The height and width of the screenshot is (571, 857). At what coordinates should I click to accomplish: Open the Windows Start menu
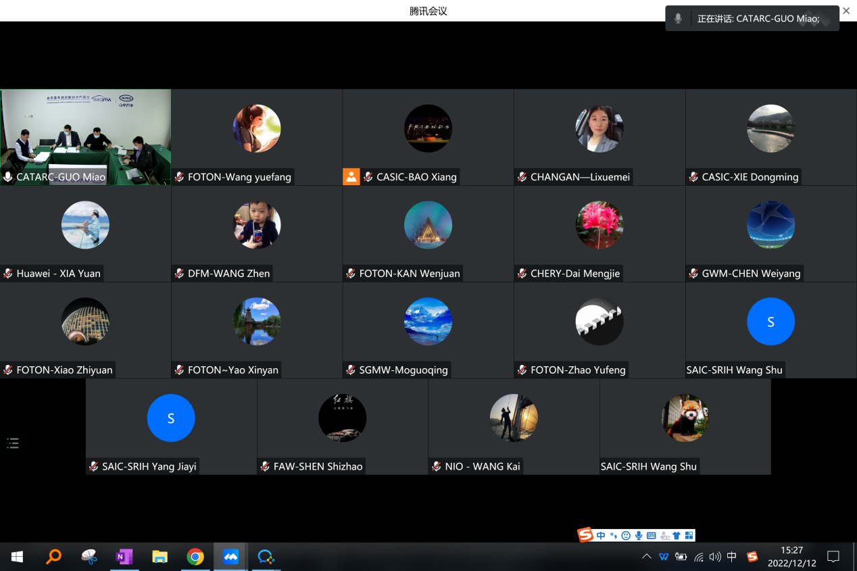coord(17,557)
